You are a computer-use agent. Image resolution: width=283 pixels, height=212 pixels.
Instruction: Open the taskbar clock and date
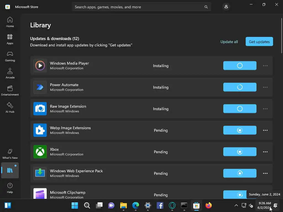(264, 205)
